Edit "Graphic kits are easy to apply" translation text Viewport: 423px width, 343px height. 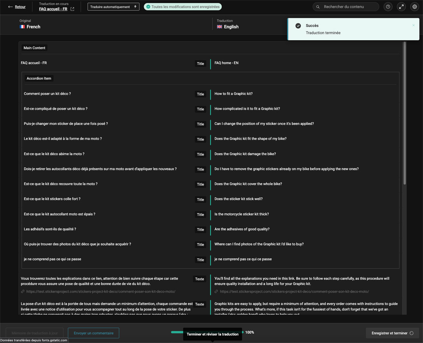pyautogui.click(x=306, y=309)
